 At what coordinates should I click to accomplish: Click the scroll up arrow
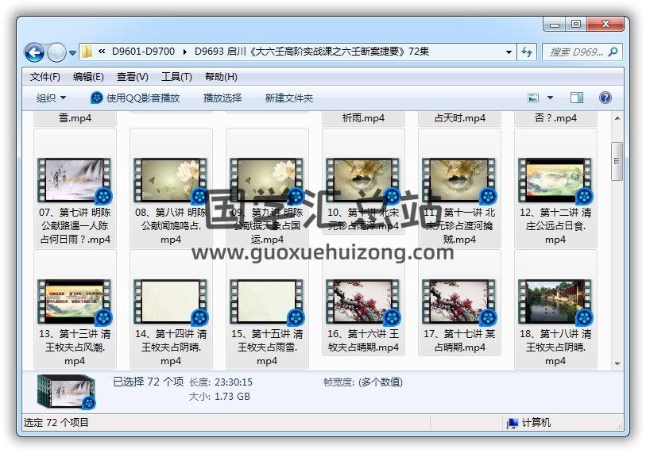click(x=617, y=118)
